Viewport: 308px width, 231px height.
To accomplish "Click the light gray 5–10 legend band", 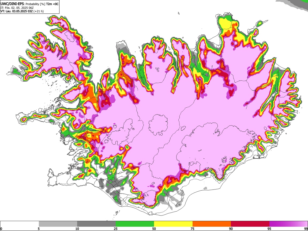I will coord(58,224).
